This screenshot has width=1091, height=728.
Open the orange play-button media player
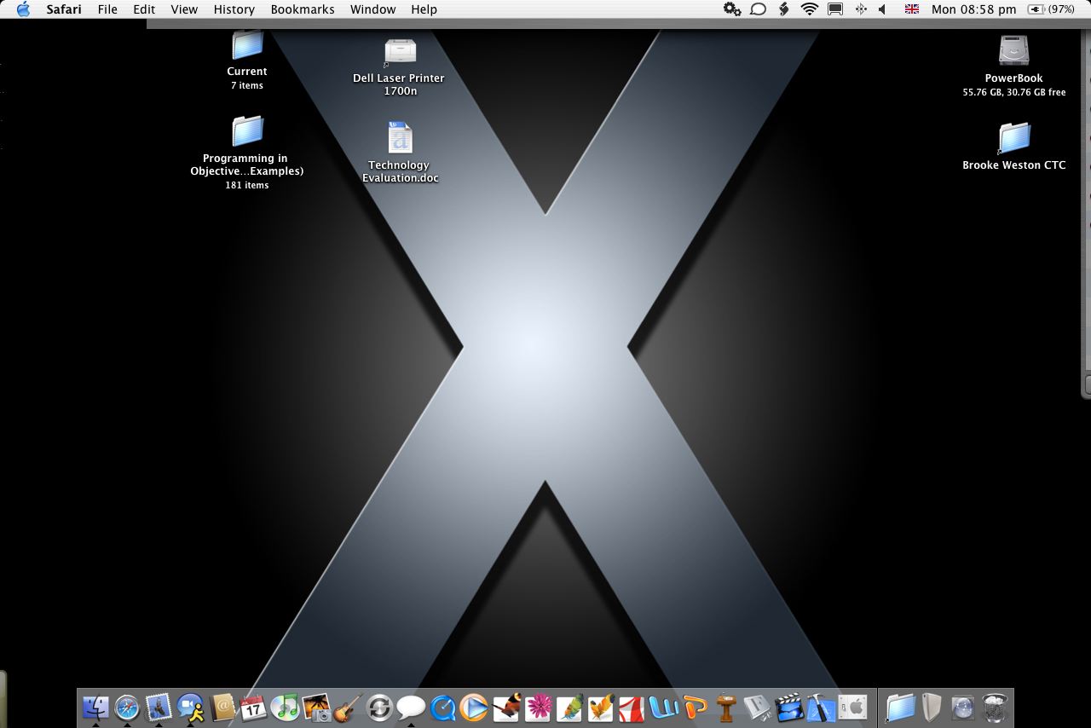click(474, 708)
